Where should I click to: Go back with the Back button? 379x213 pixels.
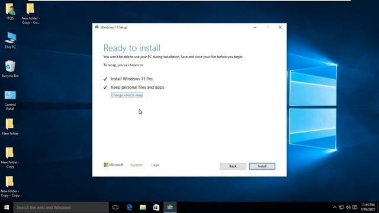[233, 166]
